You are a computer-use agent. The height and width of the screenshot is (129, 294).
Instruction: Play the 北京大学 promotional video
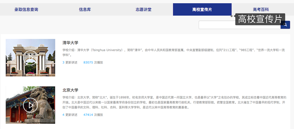coord(30,105)
